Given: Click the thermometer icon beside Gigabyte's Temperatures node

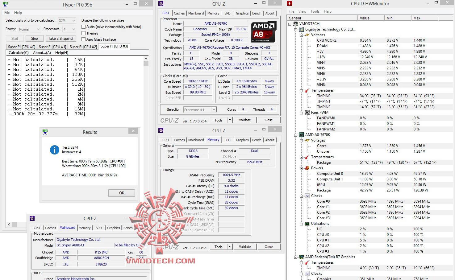Looking at the screenshot, I should (307, 90).
